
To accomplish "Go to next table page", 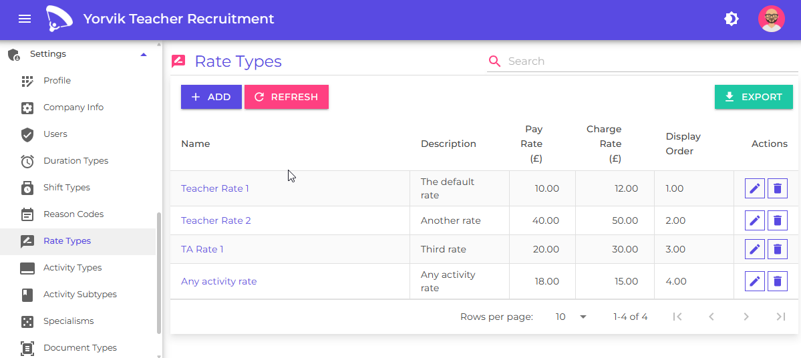I will coord(746,317).
